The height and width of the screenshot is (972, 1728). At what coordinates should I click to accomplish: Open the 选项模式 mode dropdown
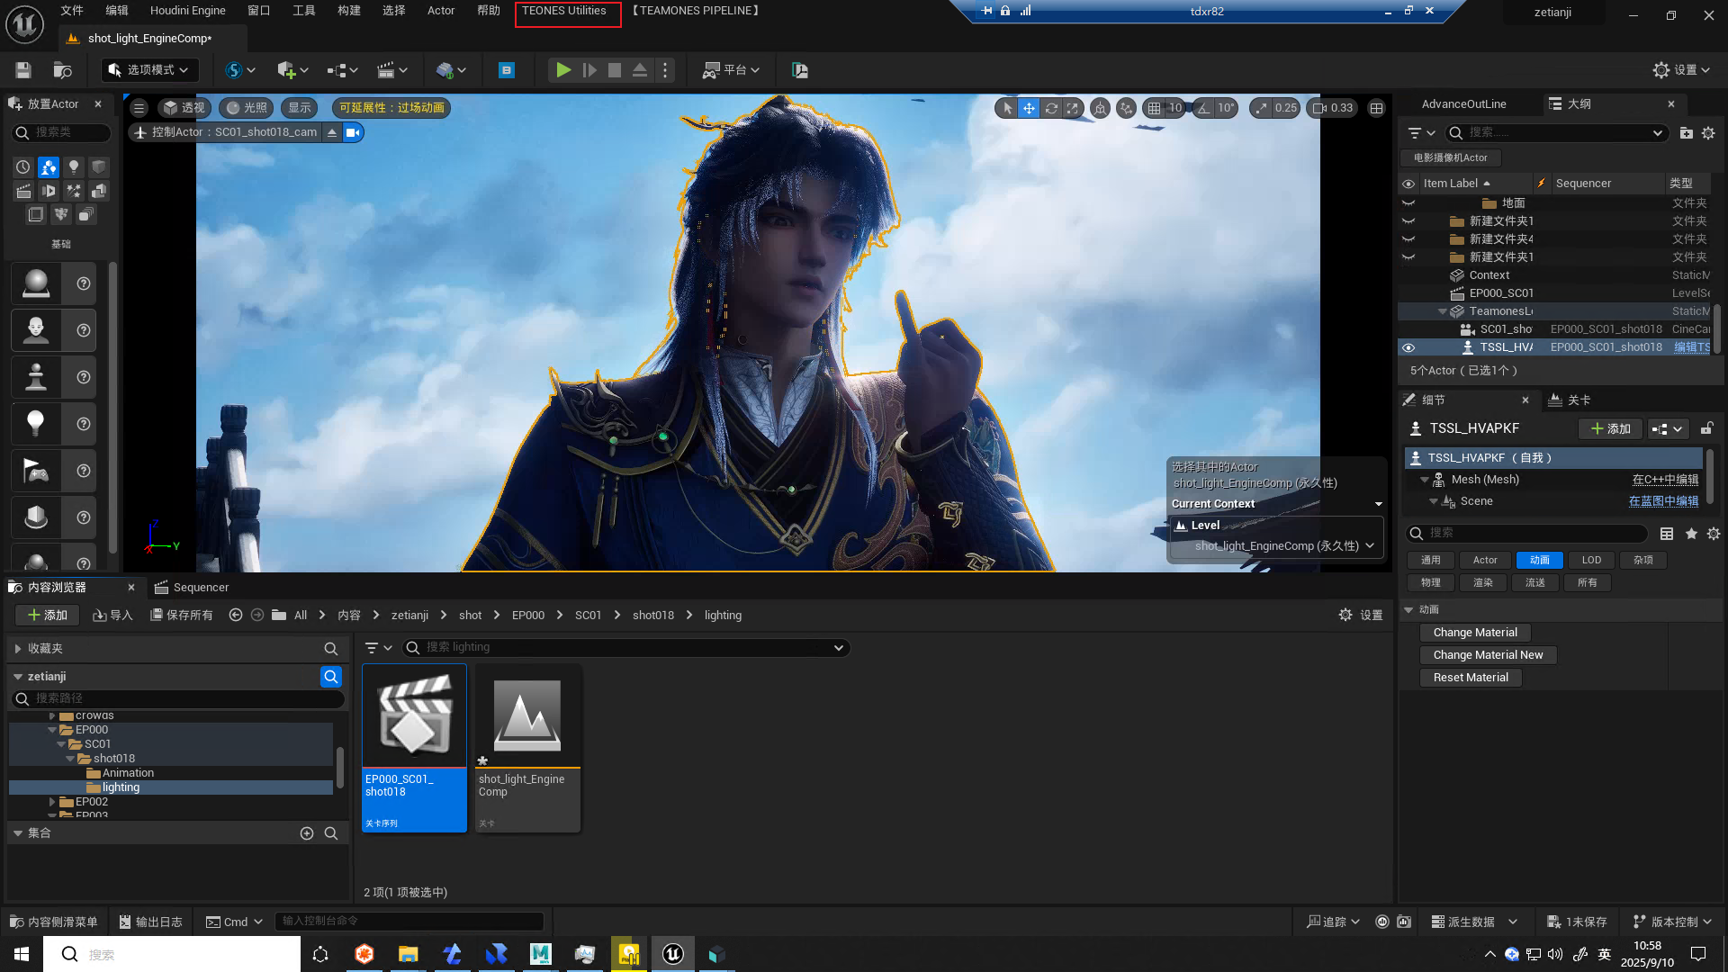coord(149,70)
